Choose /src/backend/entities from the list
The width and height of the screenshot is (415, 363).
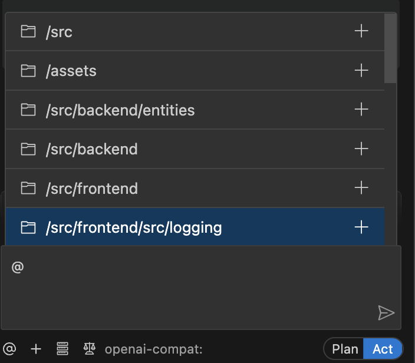120,110
